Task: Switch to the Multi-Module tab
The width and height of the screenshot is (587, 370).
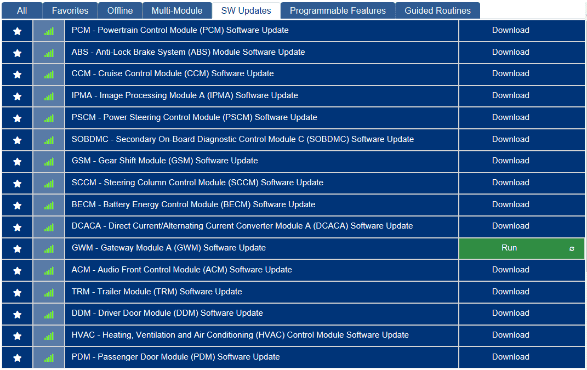Action: (x=176, y=10)
